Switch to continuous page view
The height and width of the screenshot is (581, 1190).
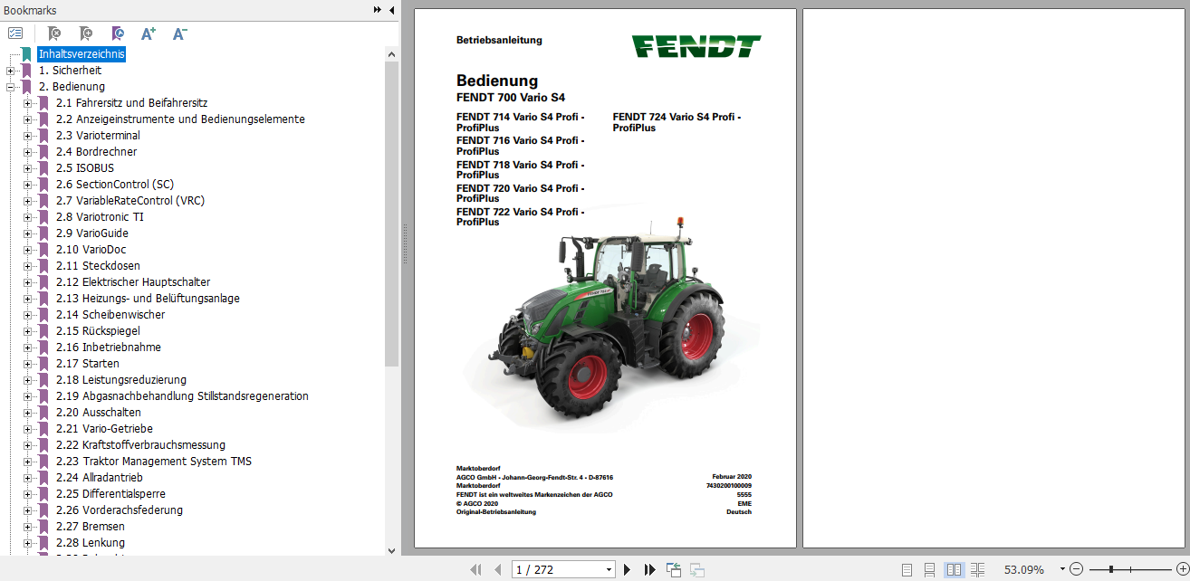929,569
